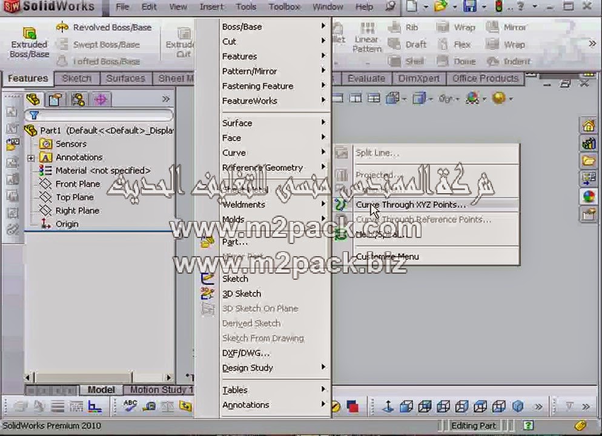
Task: Click the Rib feature tool
Action: [403, 27]
